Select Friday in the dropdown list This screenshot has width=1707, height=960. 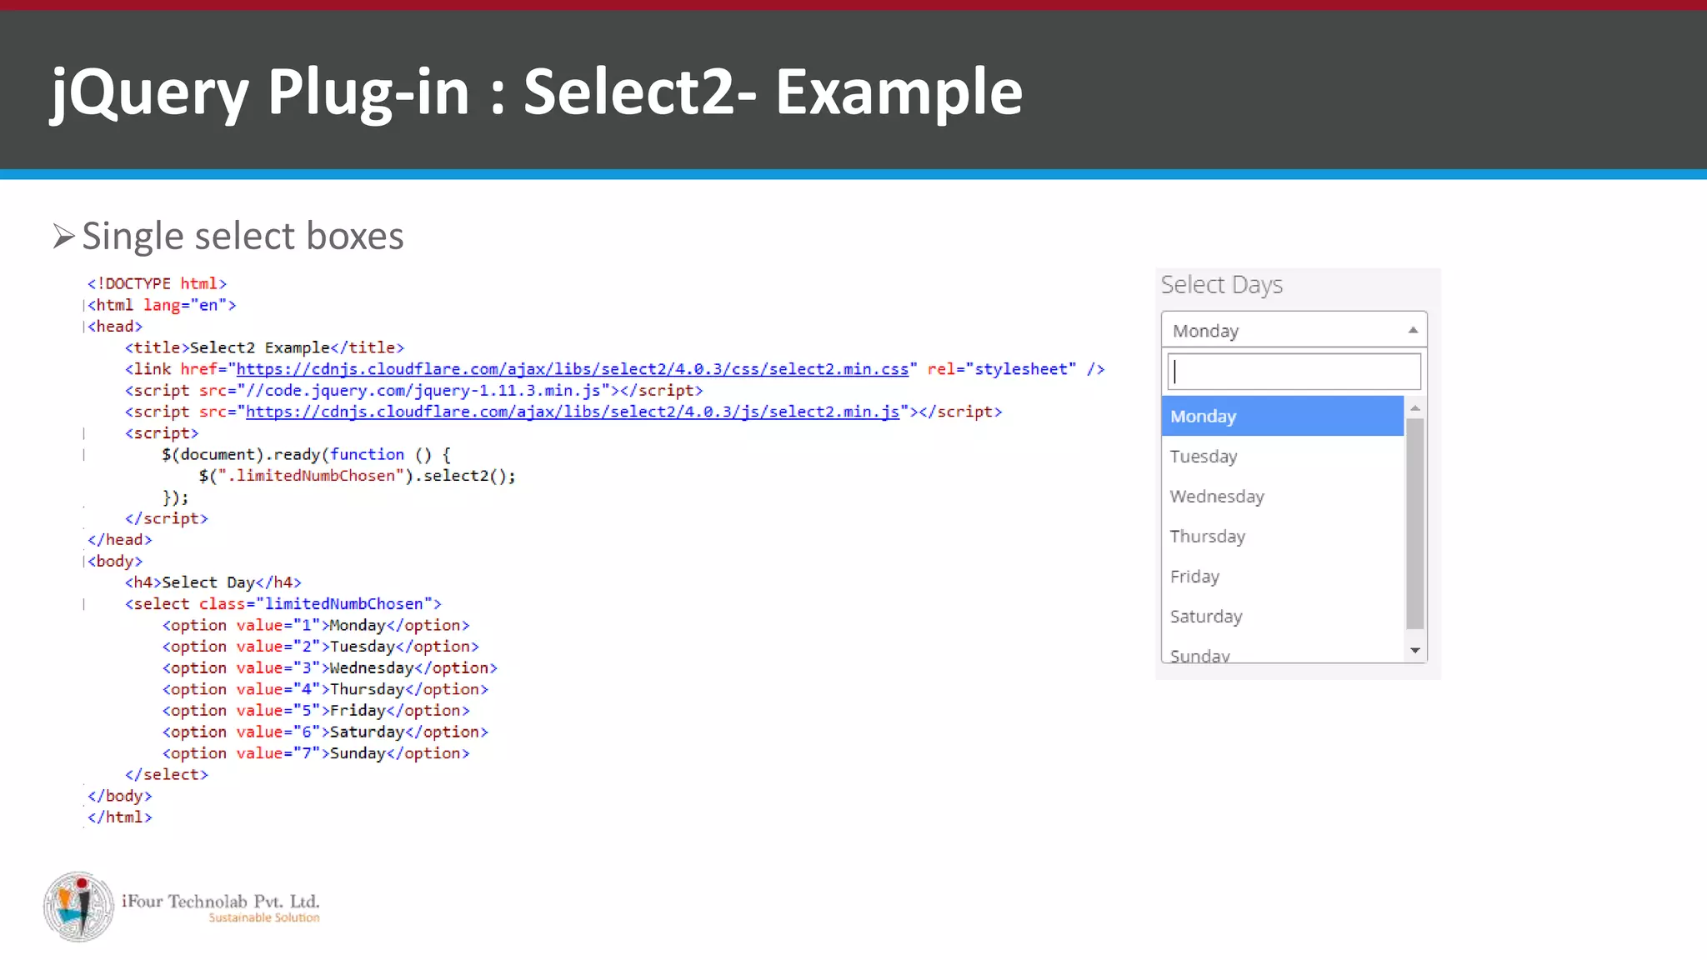click(x=1282, y=576)
